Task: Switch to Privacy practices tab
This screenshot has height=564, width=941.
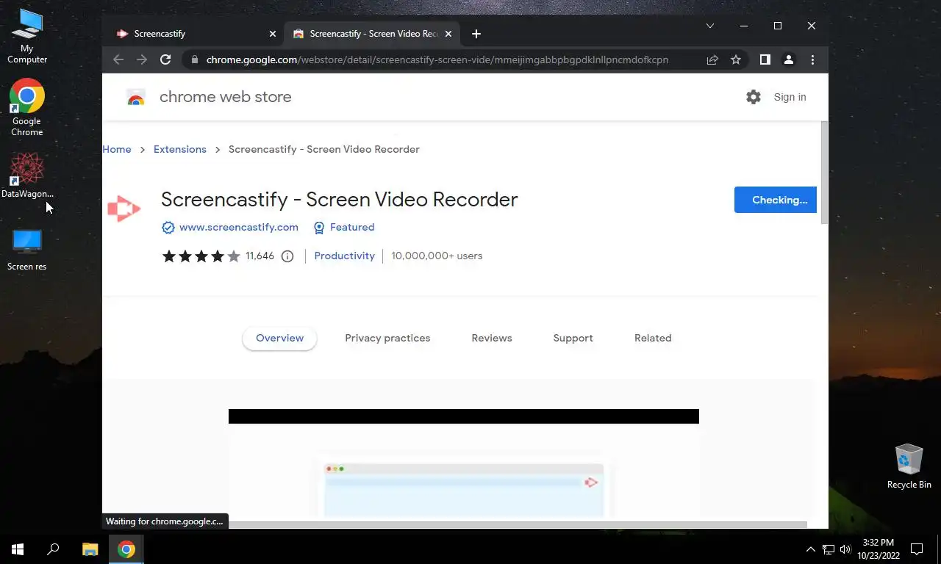Action: (x=387, y=339)
